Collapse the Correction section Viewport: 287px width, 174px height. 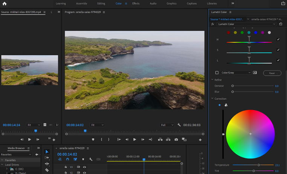(x=212, y=99)
